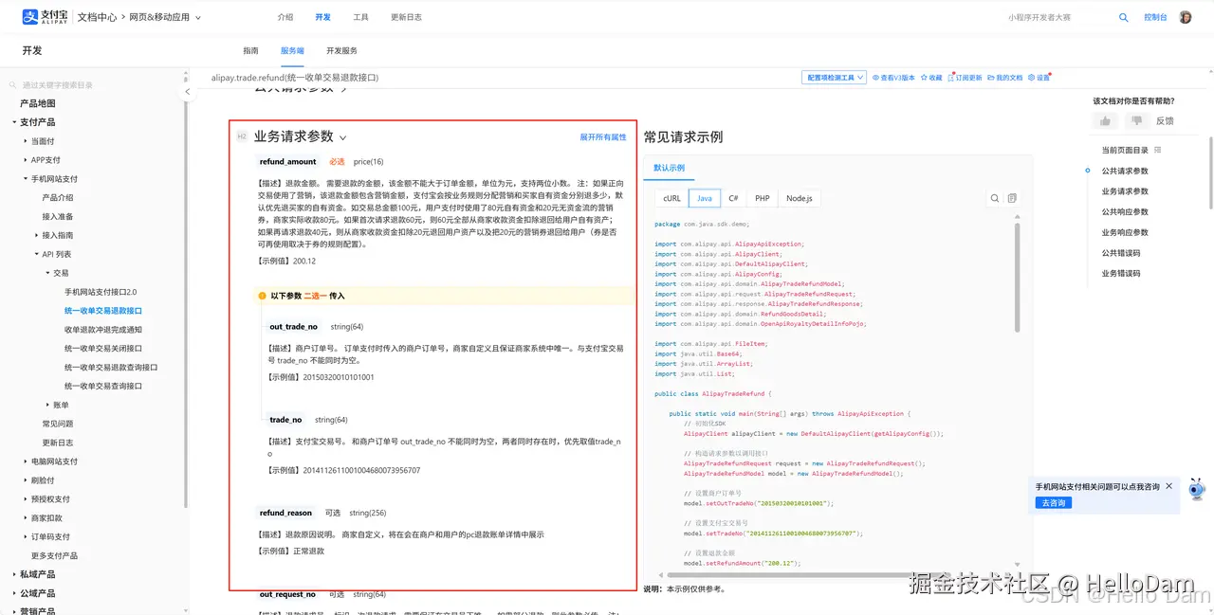Collapse the 业务请求参数 section chevron
Image resolution: width=1214 pixels, height=615 pixels.
tap(342, 136)
